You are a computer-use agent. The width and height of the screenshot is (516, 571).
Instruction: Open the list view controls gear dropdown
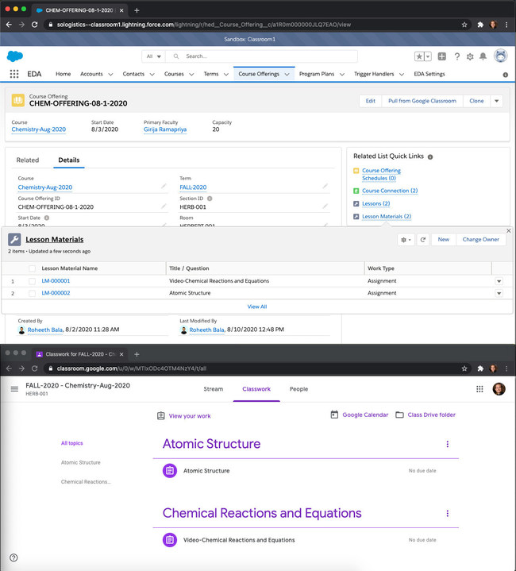406,240
